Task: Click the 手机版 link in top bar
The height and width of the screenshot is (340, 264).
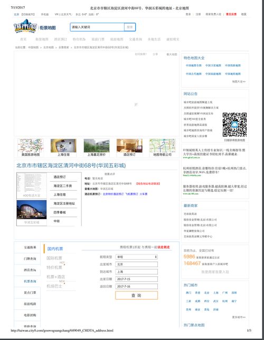Action: tap(45, 14)
